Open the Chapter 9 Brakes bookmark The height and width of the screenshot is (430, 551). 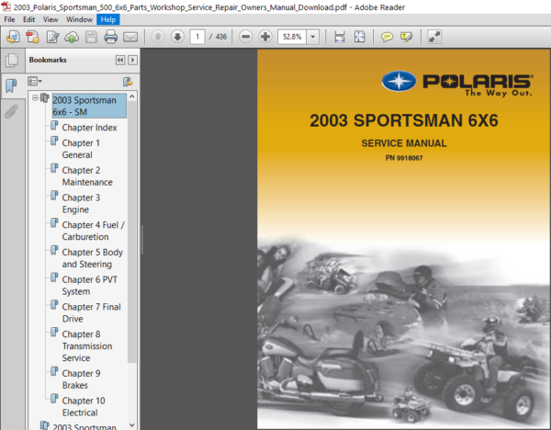pyautogui.click(x=81, y=379)
